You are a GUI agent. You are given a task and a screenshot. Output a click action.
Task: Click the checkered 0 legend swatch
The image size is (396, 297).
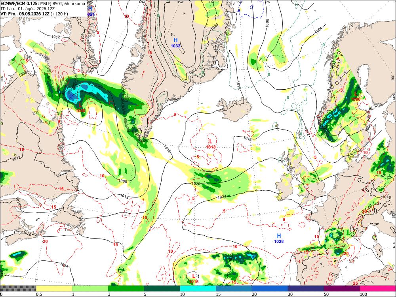(18, 288)
